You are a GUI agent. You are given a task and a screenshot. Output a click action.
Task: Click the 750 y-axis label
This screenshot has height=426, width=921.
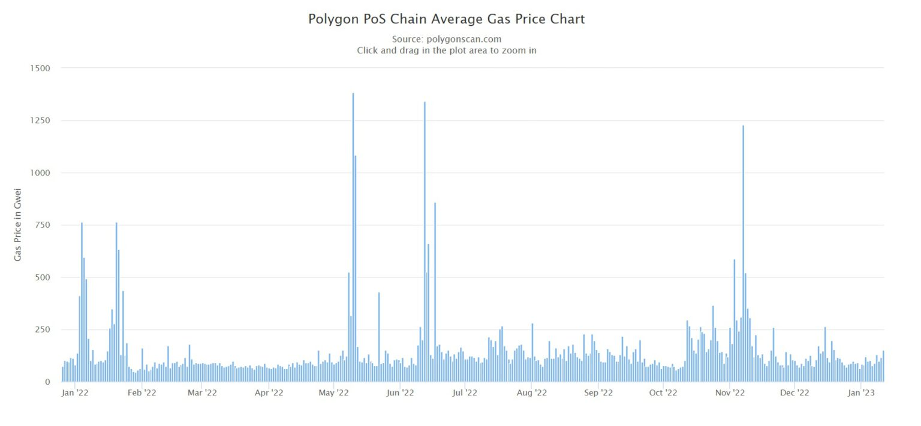[42, 225]
